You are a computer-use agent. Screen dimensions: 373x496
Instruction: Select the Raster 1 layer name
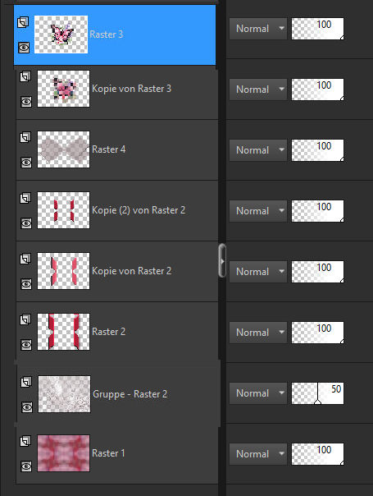coord(108,453)
